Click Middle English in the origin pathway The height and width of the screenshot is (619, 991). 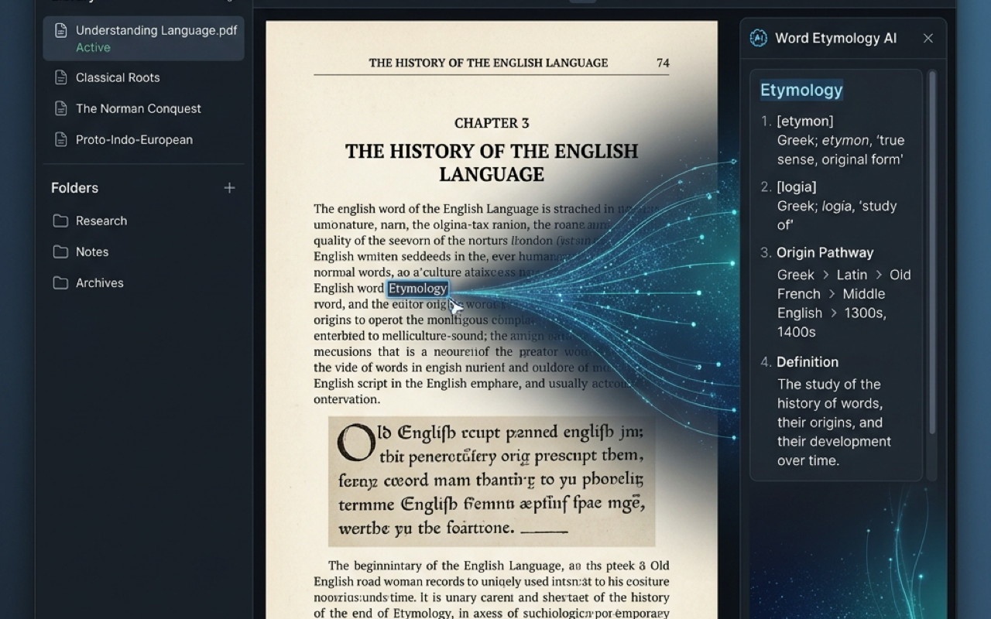[x=832, y=303]
